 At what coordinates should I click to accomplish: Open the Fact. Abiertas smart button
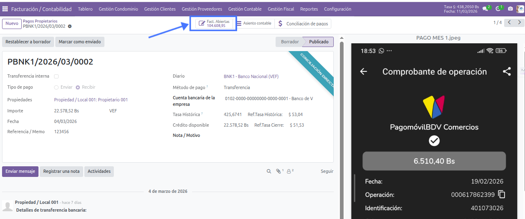pyautogui.click(x=214, y=24)
